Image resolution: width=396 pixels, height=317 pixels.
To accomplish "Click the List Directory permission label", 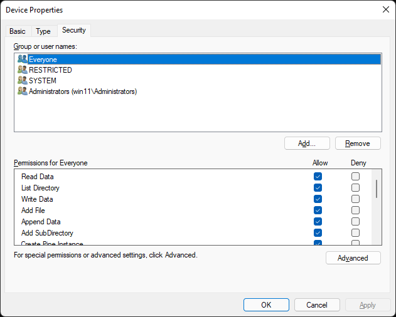I will [x=40, y=188].
